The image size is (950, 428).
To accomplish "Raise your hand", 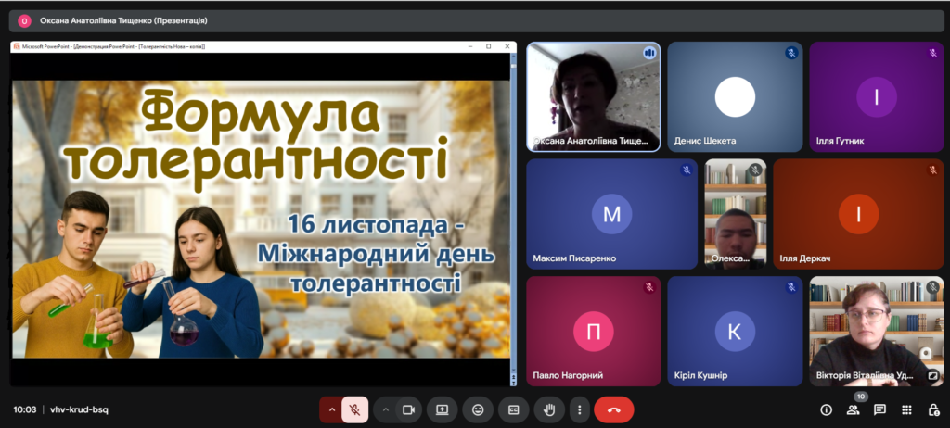I will (x=548, y=409).
